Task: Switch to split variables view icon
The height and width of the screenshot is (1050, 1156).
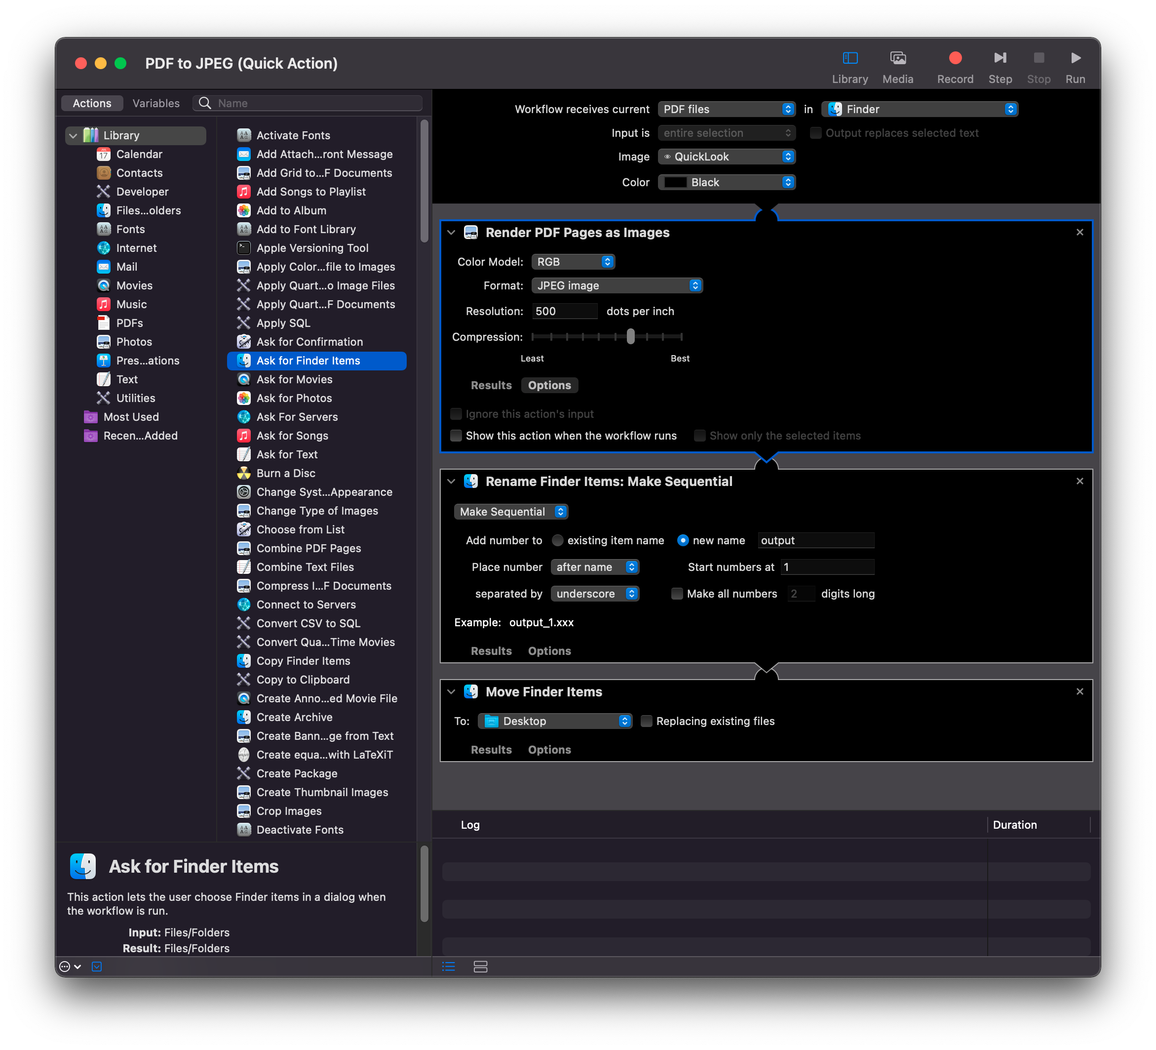Action: tap(481, 967)
